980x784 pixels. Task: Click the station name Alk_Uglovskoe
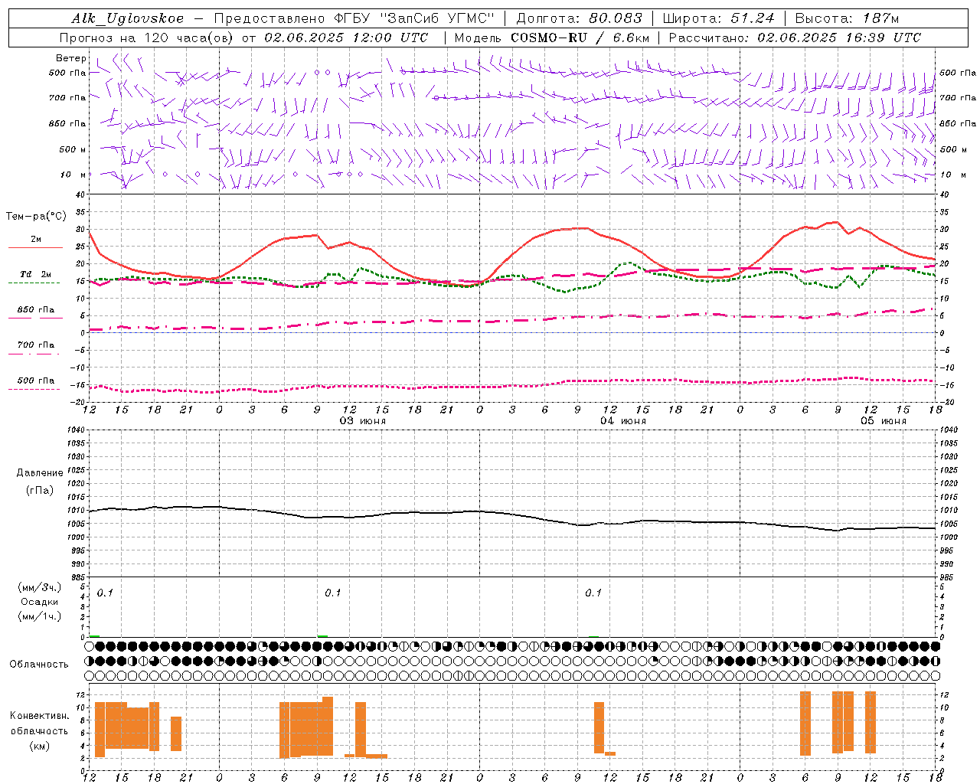point(128,18)
